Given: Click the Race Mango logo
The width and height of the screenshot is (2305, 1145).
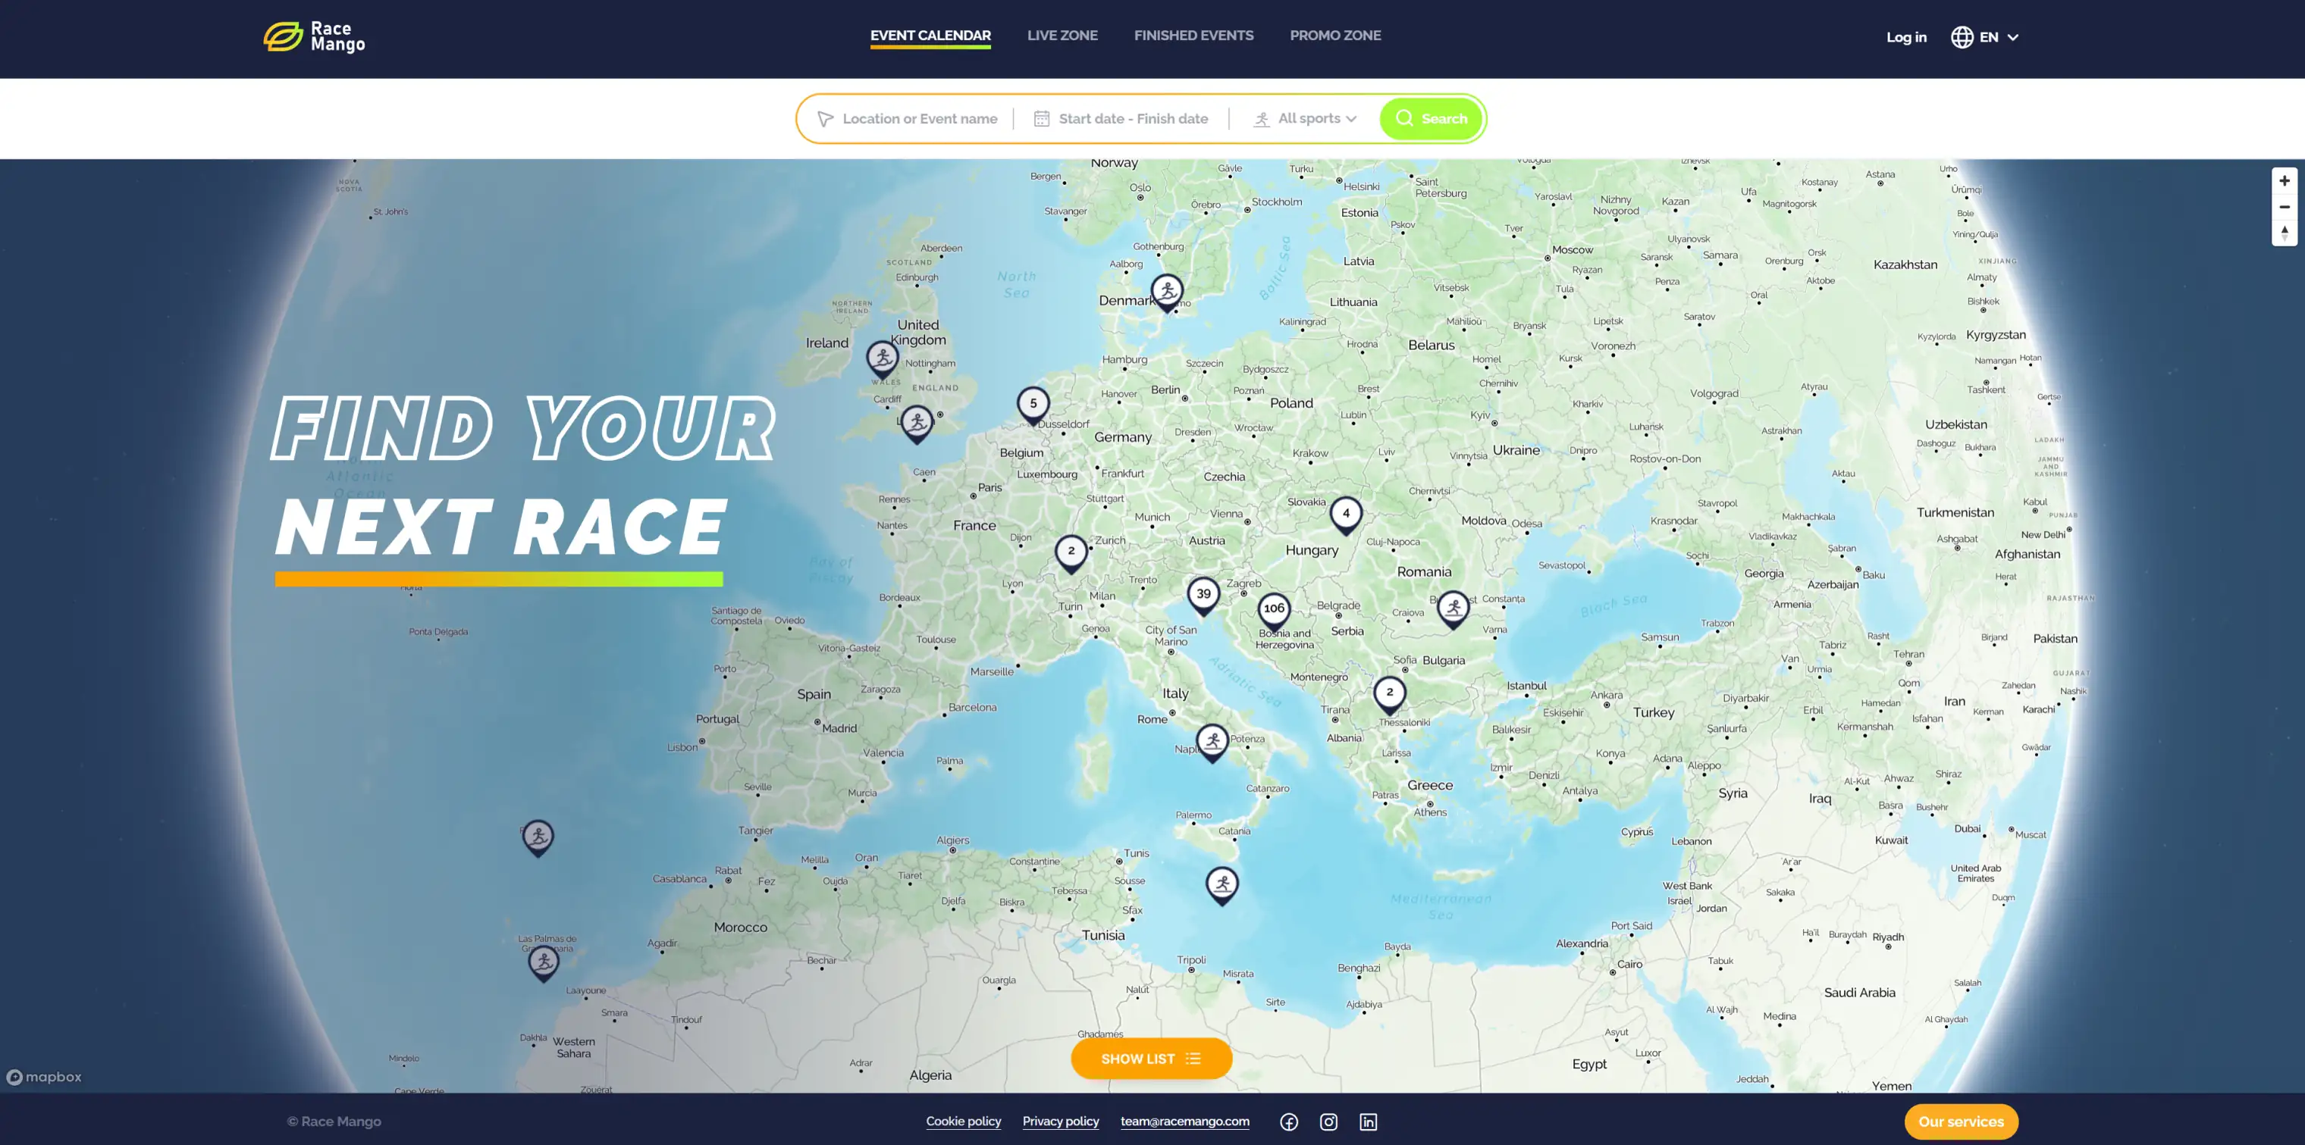Looking at the screenshot, I should pyautogui.click(x=314, y=36).
